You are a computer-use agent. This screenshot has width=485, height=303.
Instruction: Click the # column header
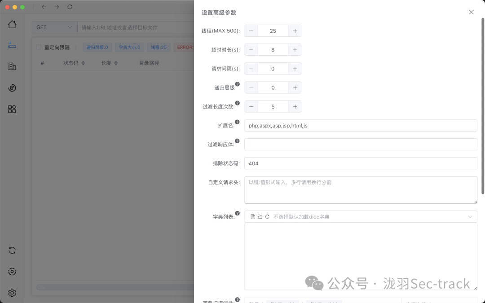42,63
